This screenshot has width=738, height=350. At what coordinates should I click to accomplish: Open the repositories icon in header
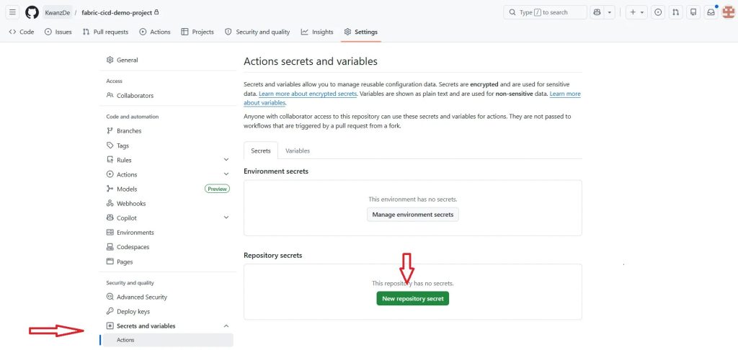point(693,12)
